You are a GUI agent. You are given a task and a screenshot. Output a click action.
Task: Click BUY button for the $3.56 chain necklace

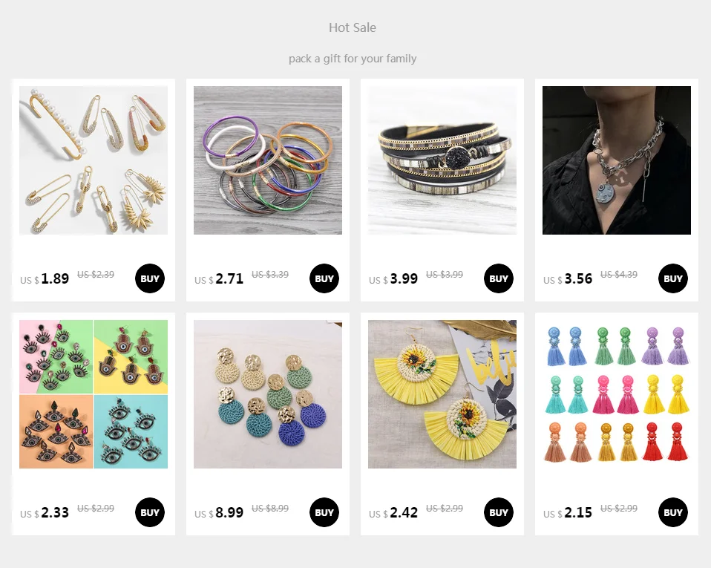[673, 278]
